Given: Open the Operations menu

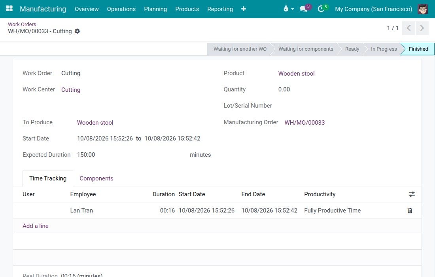Looking at the screenshot, I should 121,9.
